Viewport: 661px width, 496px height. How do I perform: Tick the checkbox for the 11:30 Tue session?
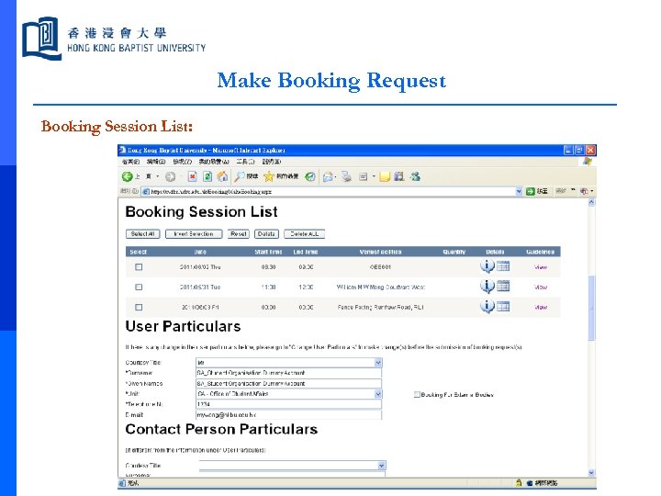[139, 287]
